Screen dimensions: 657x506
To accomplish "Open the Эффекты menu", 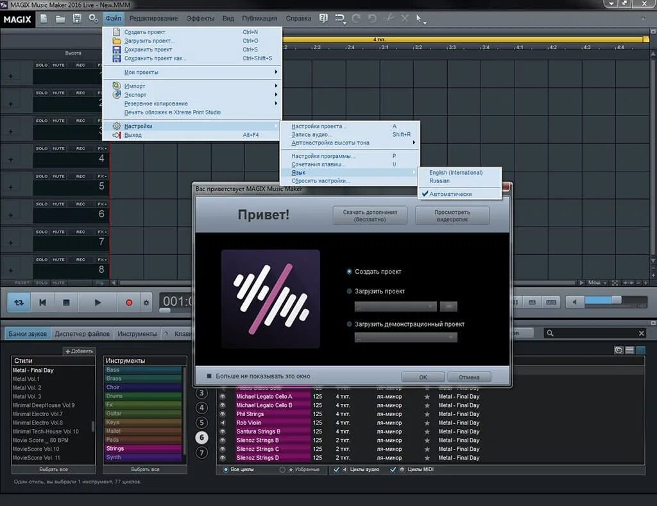I will pos(200,19).
